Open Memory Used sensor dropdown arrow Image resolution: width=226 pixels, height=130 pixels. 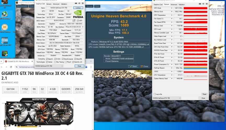(172, 26)
